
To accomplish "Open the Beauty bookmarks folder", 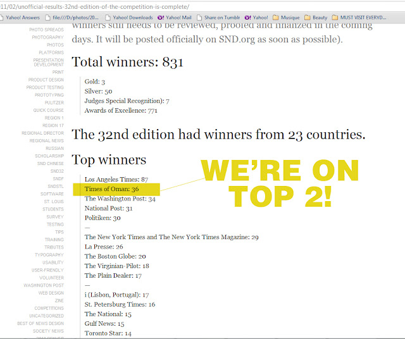I will 316,18.
